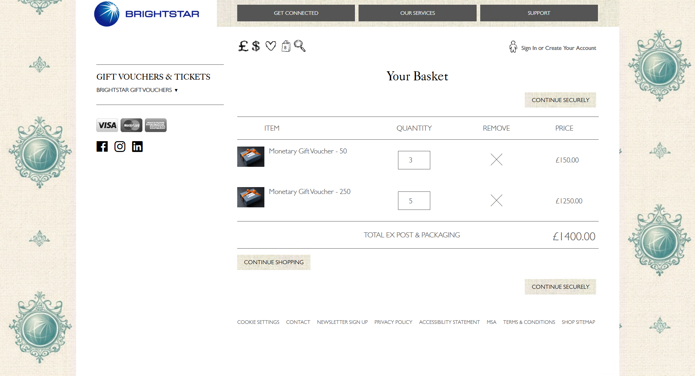Remove Monetary Gift Voucher - 50 from basket
The height and width of the screenshot is (376, 695).
point(496,160)
